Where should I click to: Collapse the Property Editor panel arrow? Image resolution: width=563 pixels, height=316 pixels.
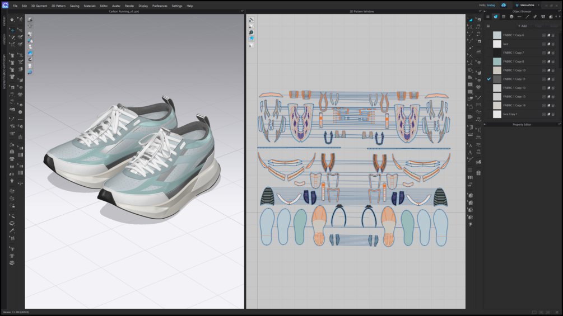click(x=485, y=124)
